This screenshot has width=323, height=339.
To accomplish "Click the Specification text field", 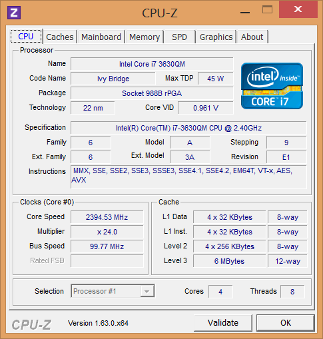I will pyautogui.click(x=188, y=128).
